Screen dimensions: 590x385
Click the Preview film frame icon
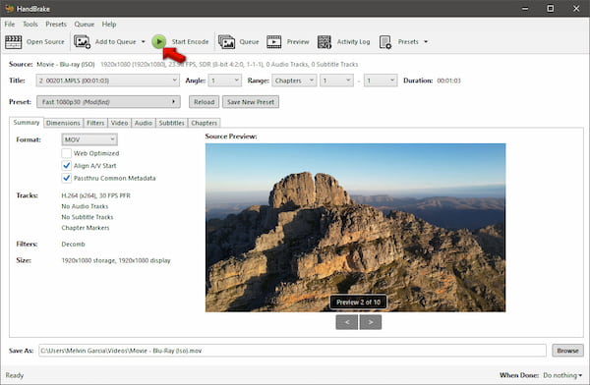pyautogui.click(x=274, y=41)
